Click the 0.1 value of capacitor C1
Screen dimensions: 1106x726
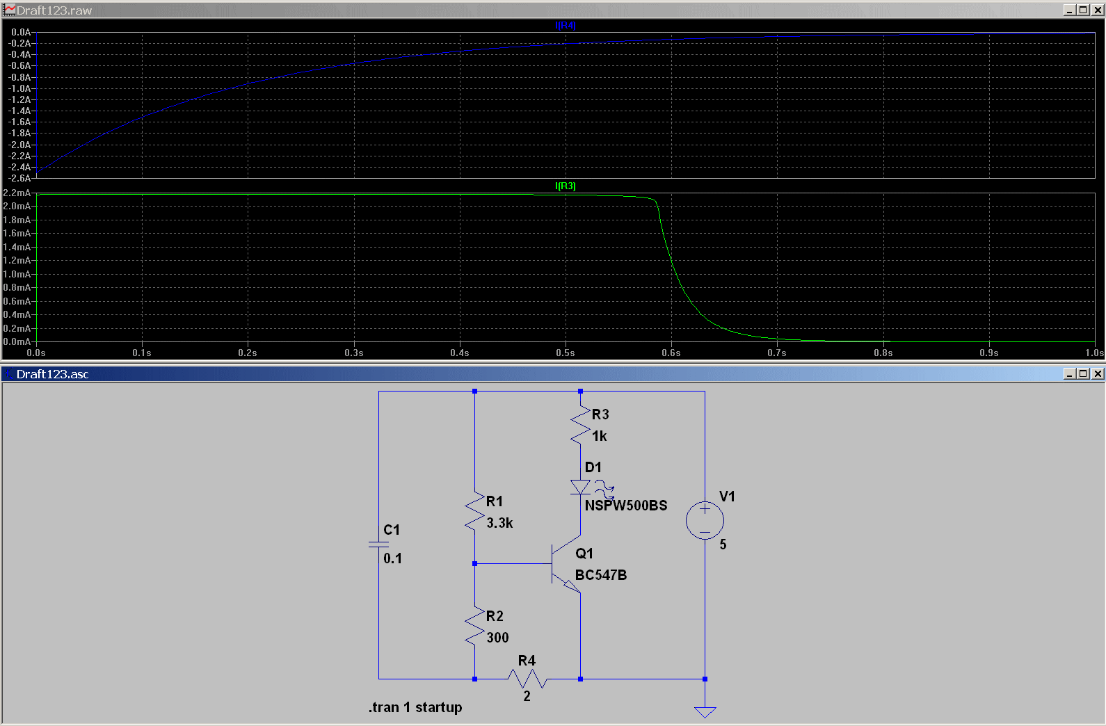tap(392, 558)
